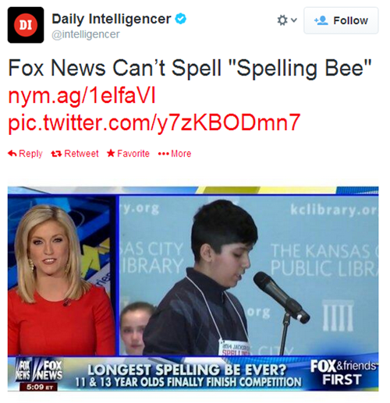
Task: Click the blue verified badge icon
Action: 180,19
